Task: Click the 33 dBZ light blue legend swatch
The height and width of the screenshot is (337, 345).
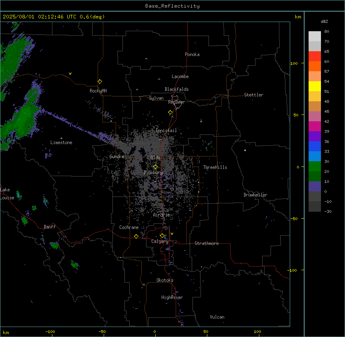Action: click(x=315, y=156)
